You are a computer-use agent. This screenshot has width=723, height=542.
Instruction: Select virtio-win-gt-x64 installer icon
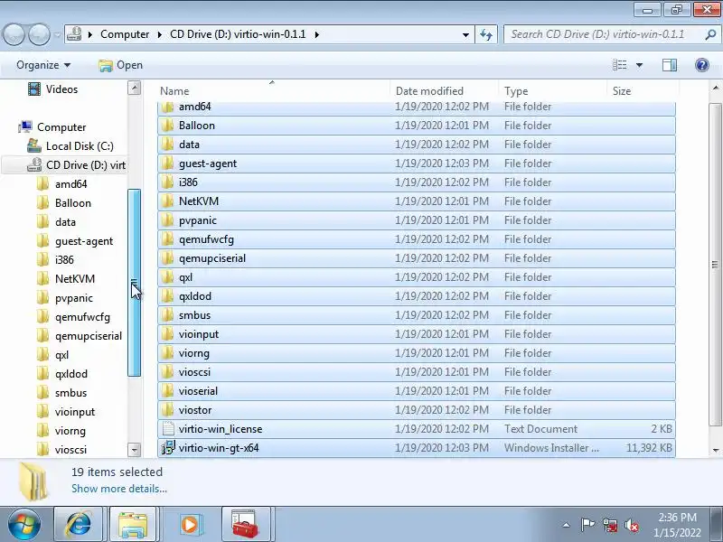pyautogui.click(x=168, y=447)
